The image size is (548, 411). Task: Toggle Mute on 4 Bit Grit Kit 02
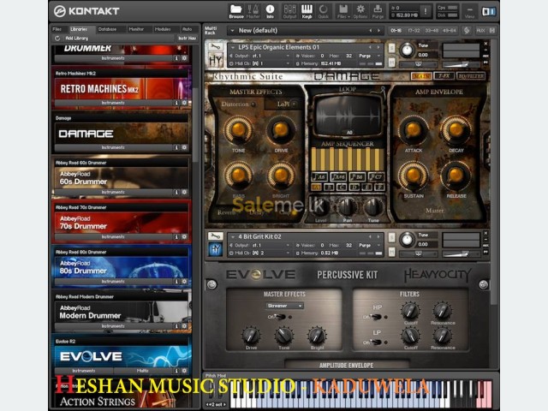(x=392, y=252)
